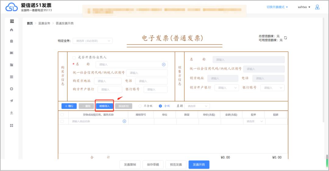Click the 税额 column header

click(x=276, y=115)
